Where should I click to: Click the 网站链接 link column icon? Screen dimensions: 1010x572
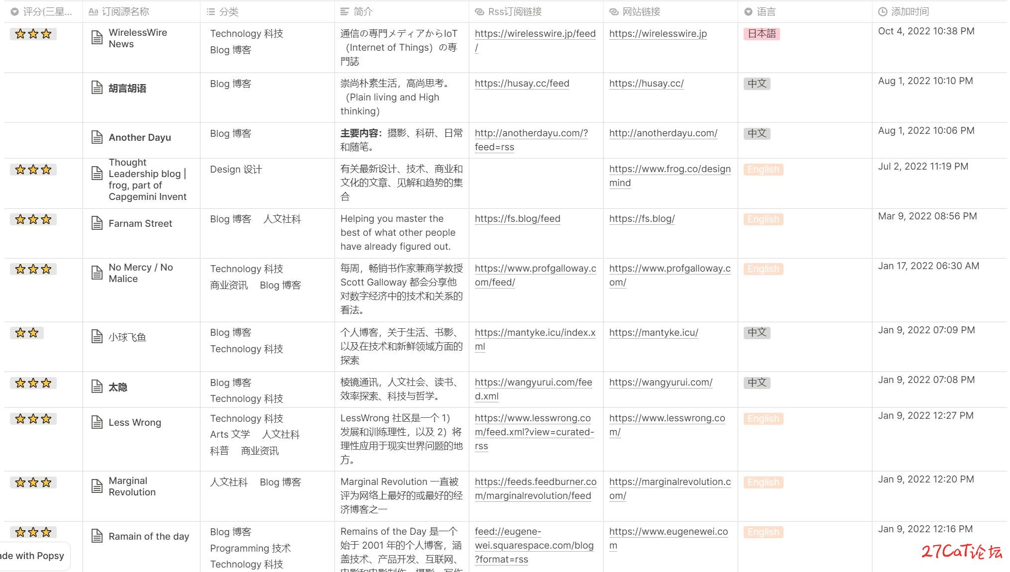pyautogui.click(x=614, y=11)
